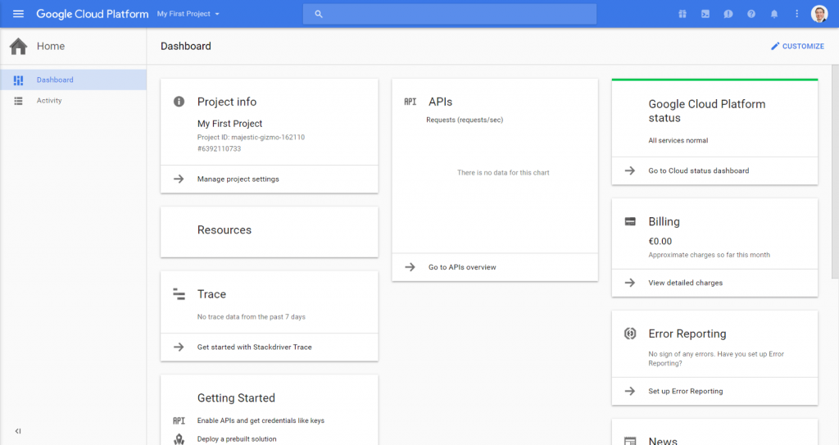
Task: Open Go to APIs overview
Action: 462,267
